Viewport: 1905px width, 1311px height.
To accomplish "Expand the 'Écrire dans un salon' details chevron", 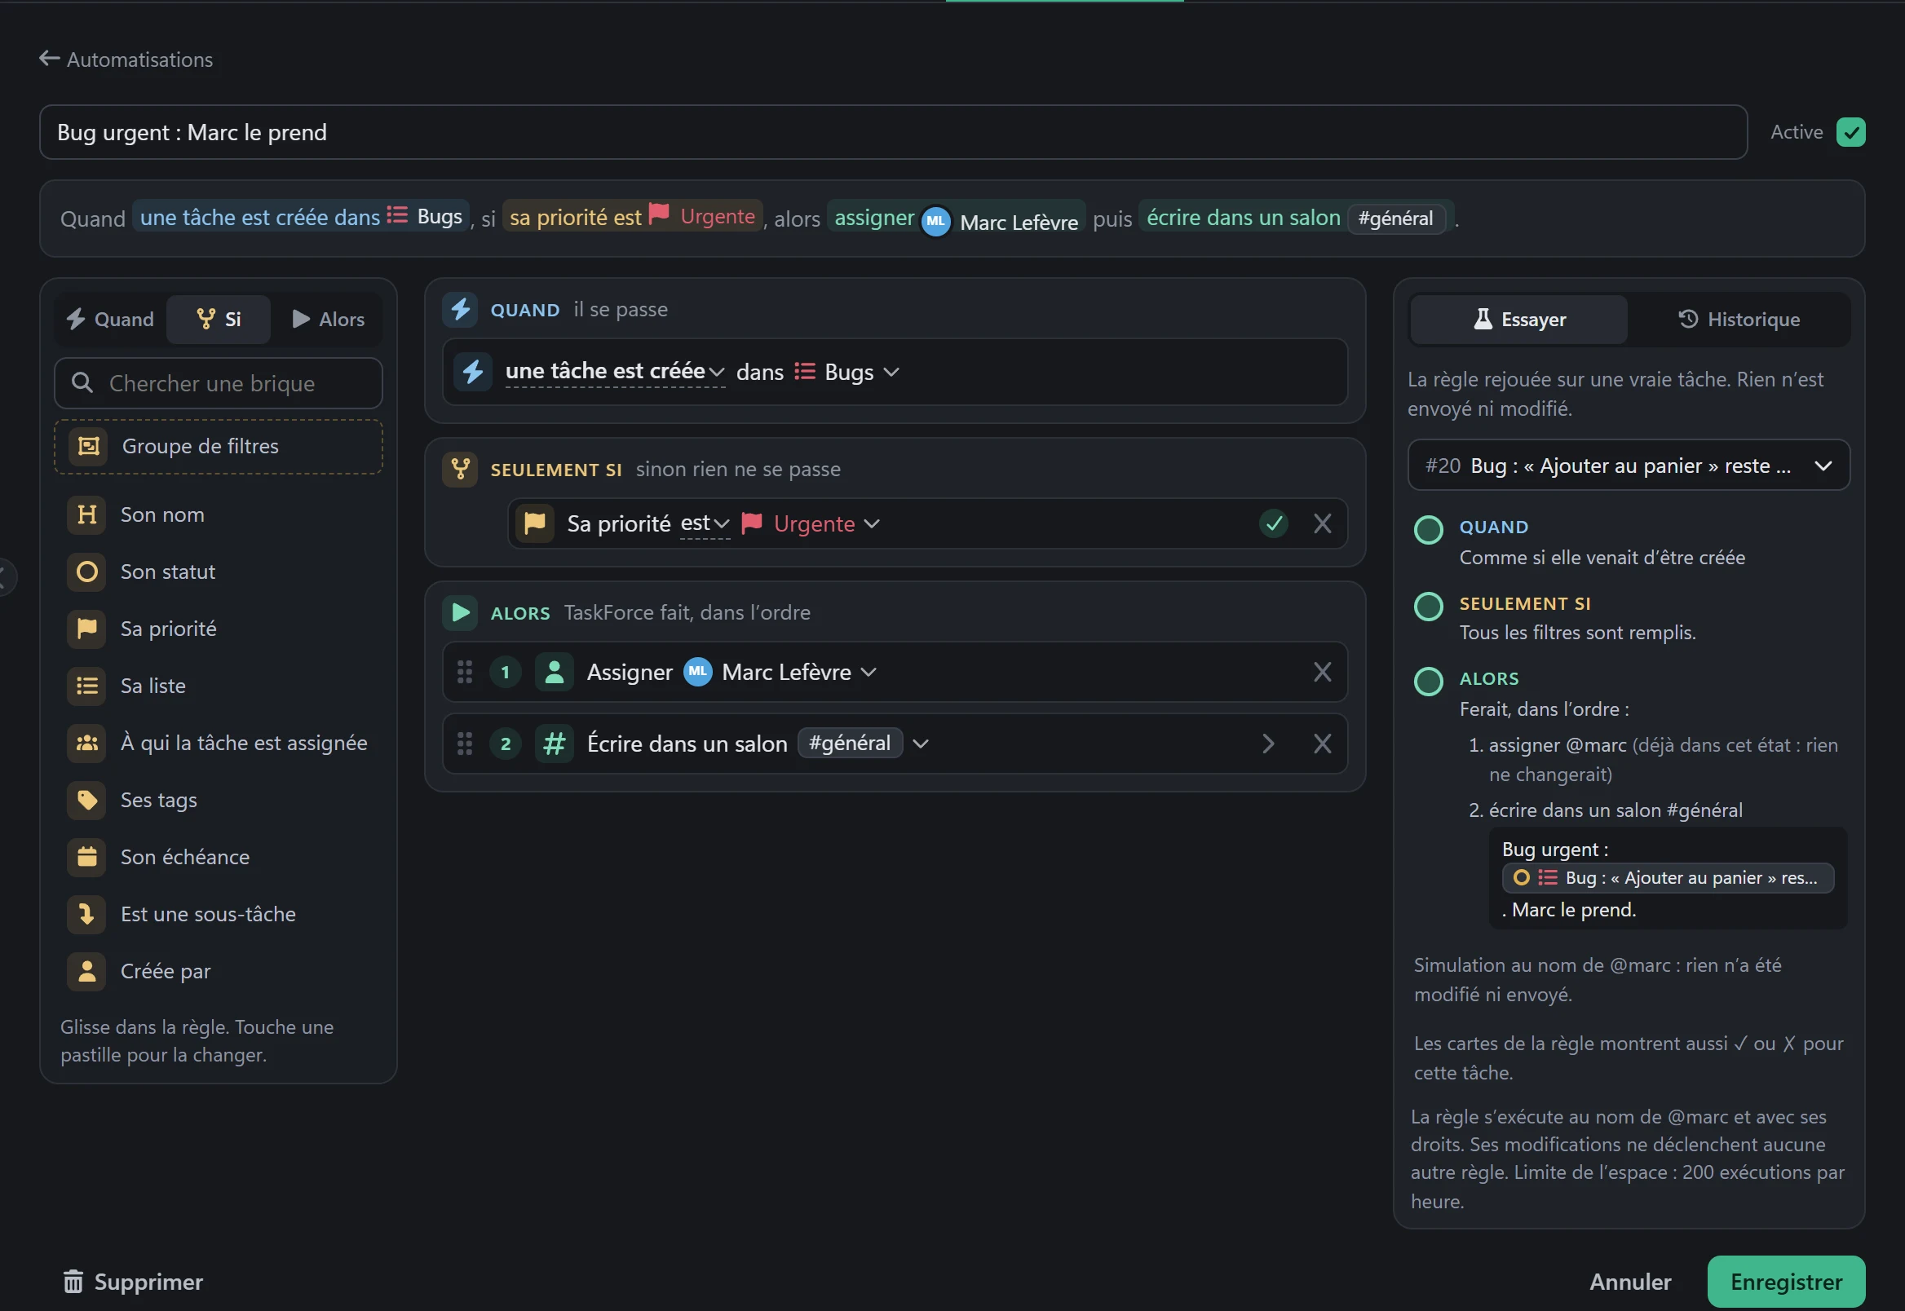I will click(1267, 744).
